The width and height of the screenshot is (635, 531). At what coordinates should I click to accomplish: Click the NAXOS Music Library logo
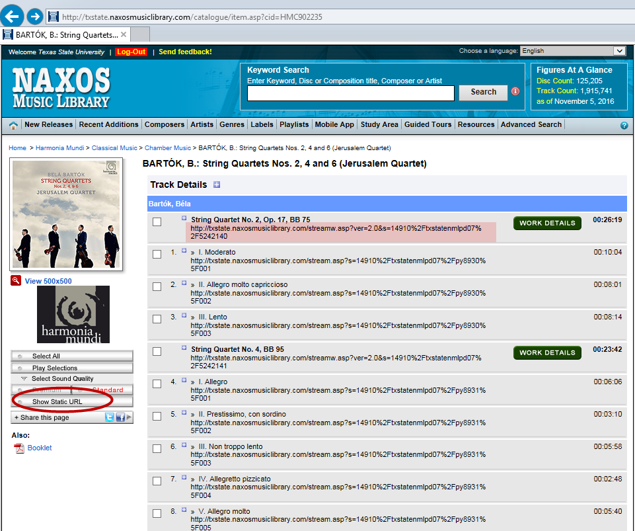click(61, 88)
